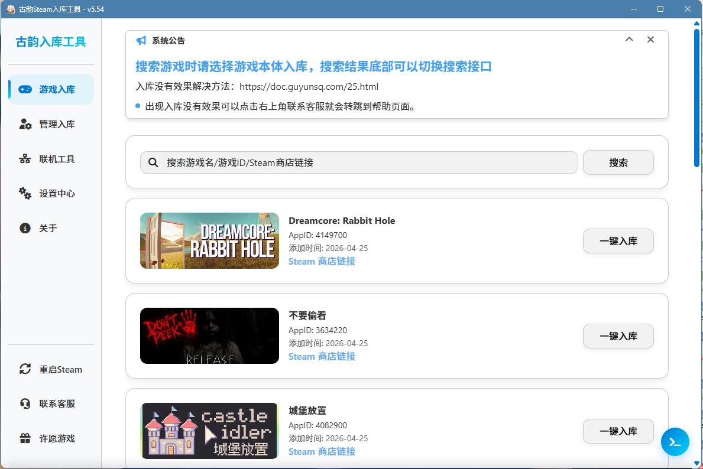Click the 城堡放置 game title

pos(307,411)
